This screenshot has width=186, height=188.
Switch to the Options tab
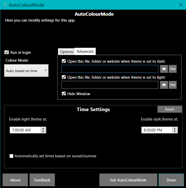66,52
